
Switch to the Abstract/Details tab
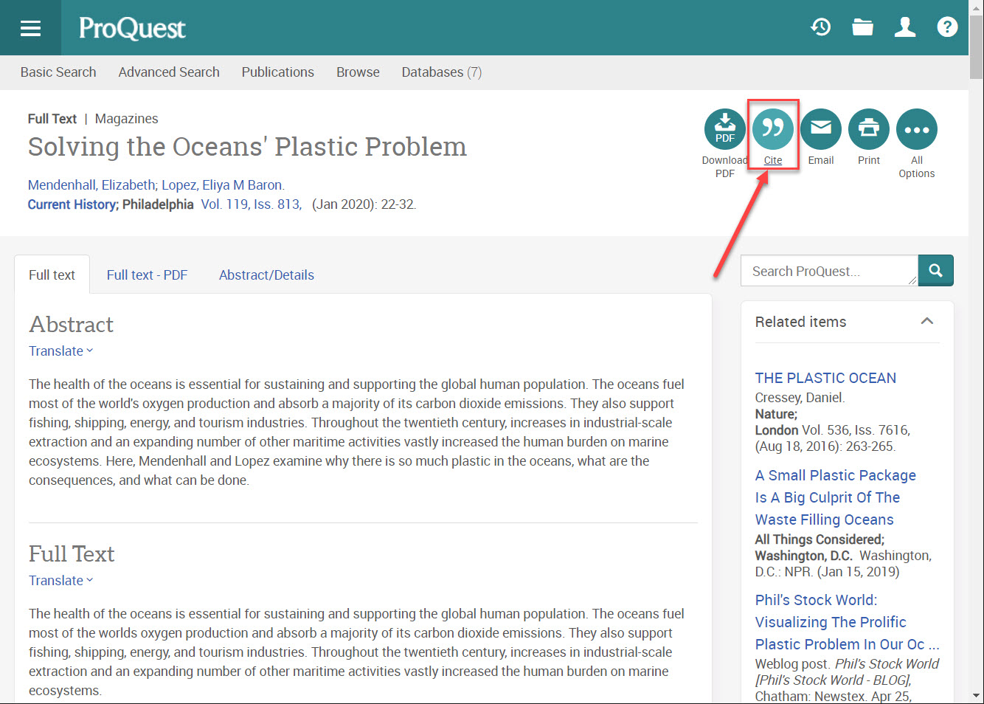[266, 275]
